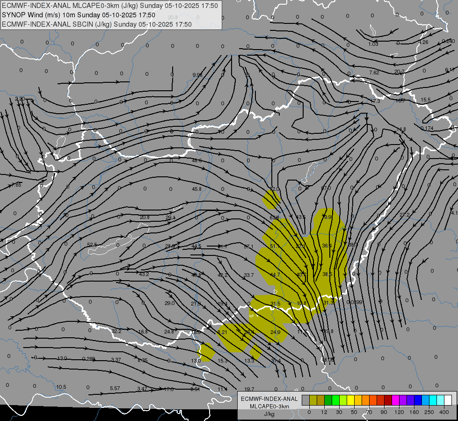The image size is (458, 421).
Task: Click the 52.5 value near the lake
Action: pyautogui.click(x=92, y=245)
